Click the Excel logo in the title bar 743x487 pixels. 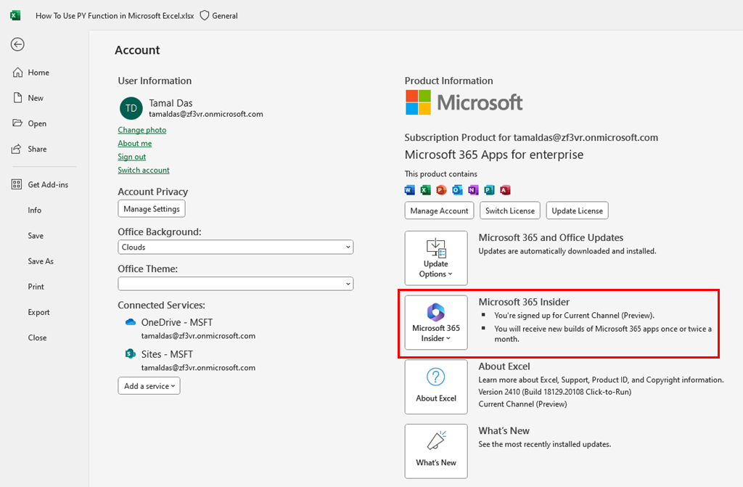pos(15,16)
